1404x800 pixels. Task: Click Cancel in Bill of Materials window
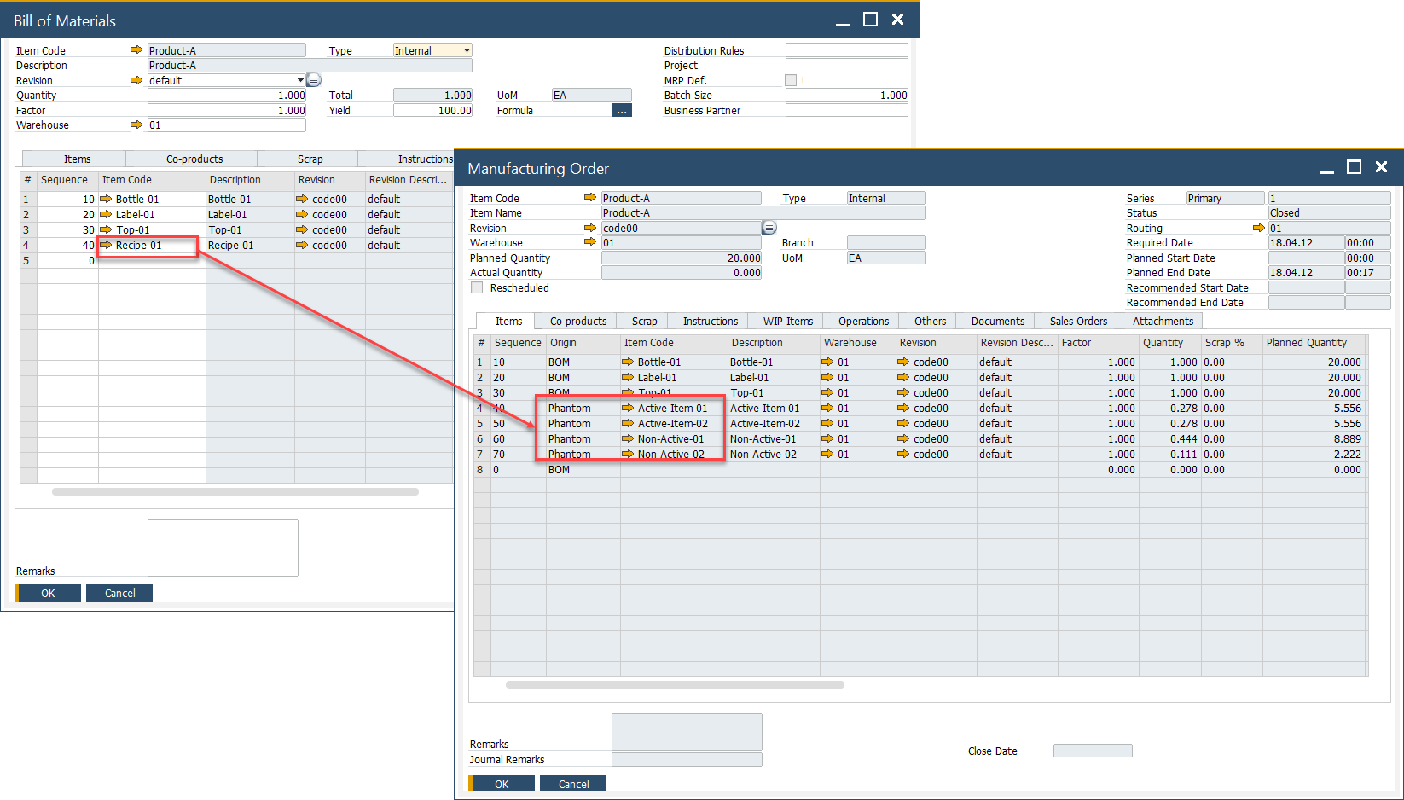[x=119, y=593]
